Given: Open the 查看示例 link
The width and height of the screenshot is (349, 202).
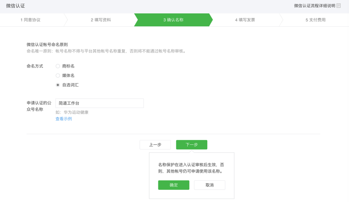Looking at the screenshot, I should pos(64,119).
